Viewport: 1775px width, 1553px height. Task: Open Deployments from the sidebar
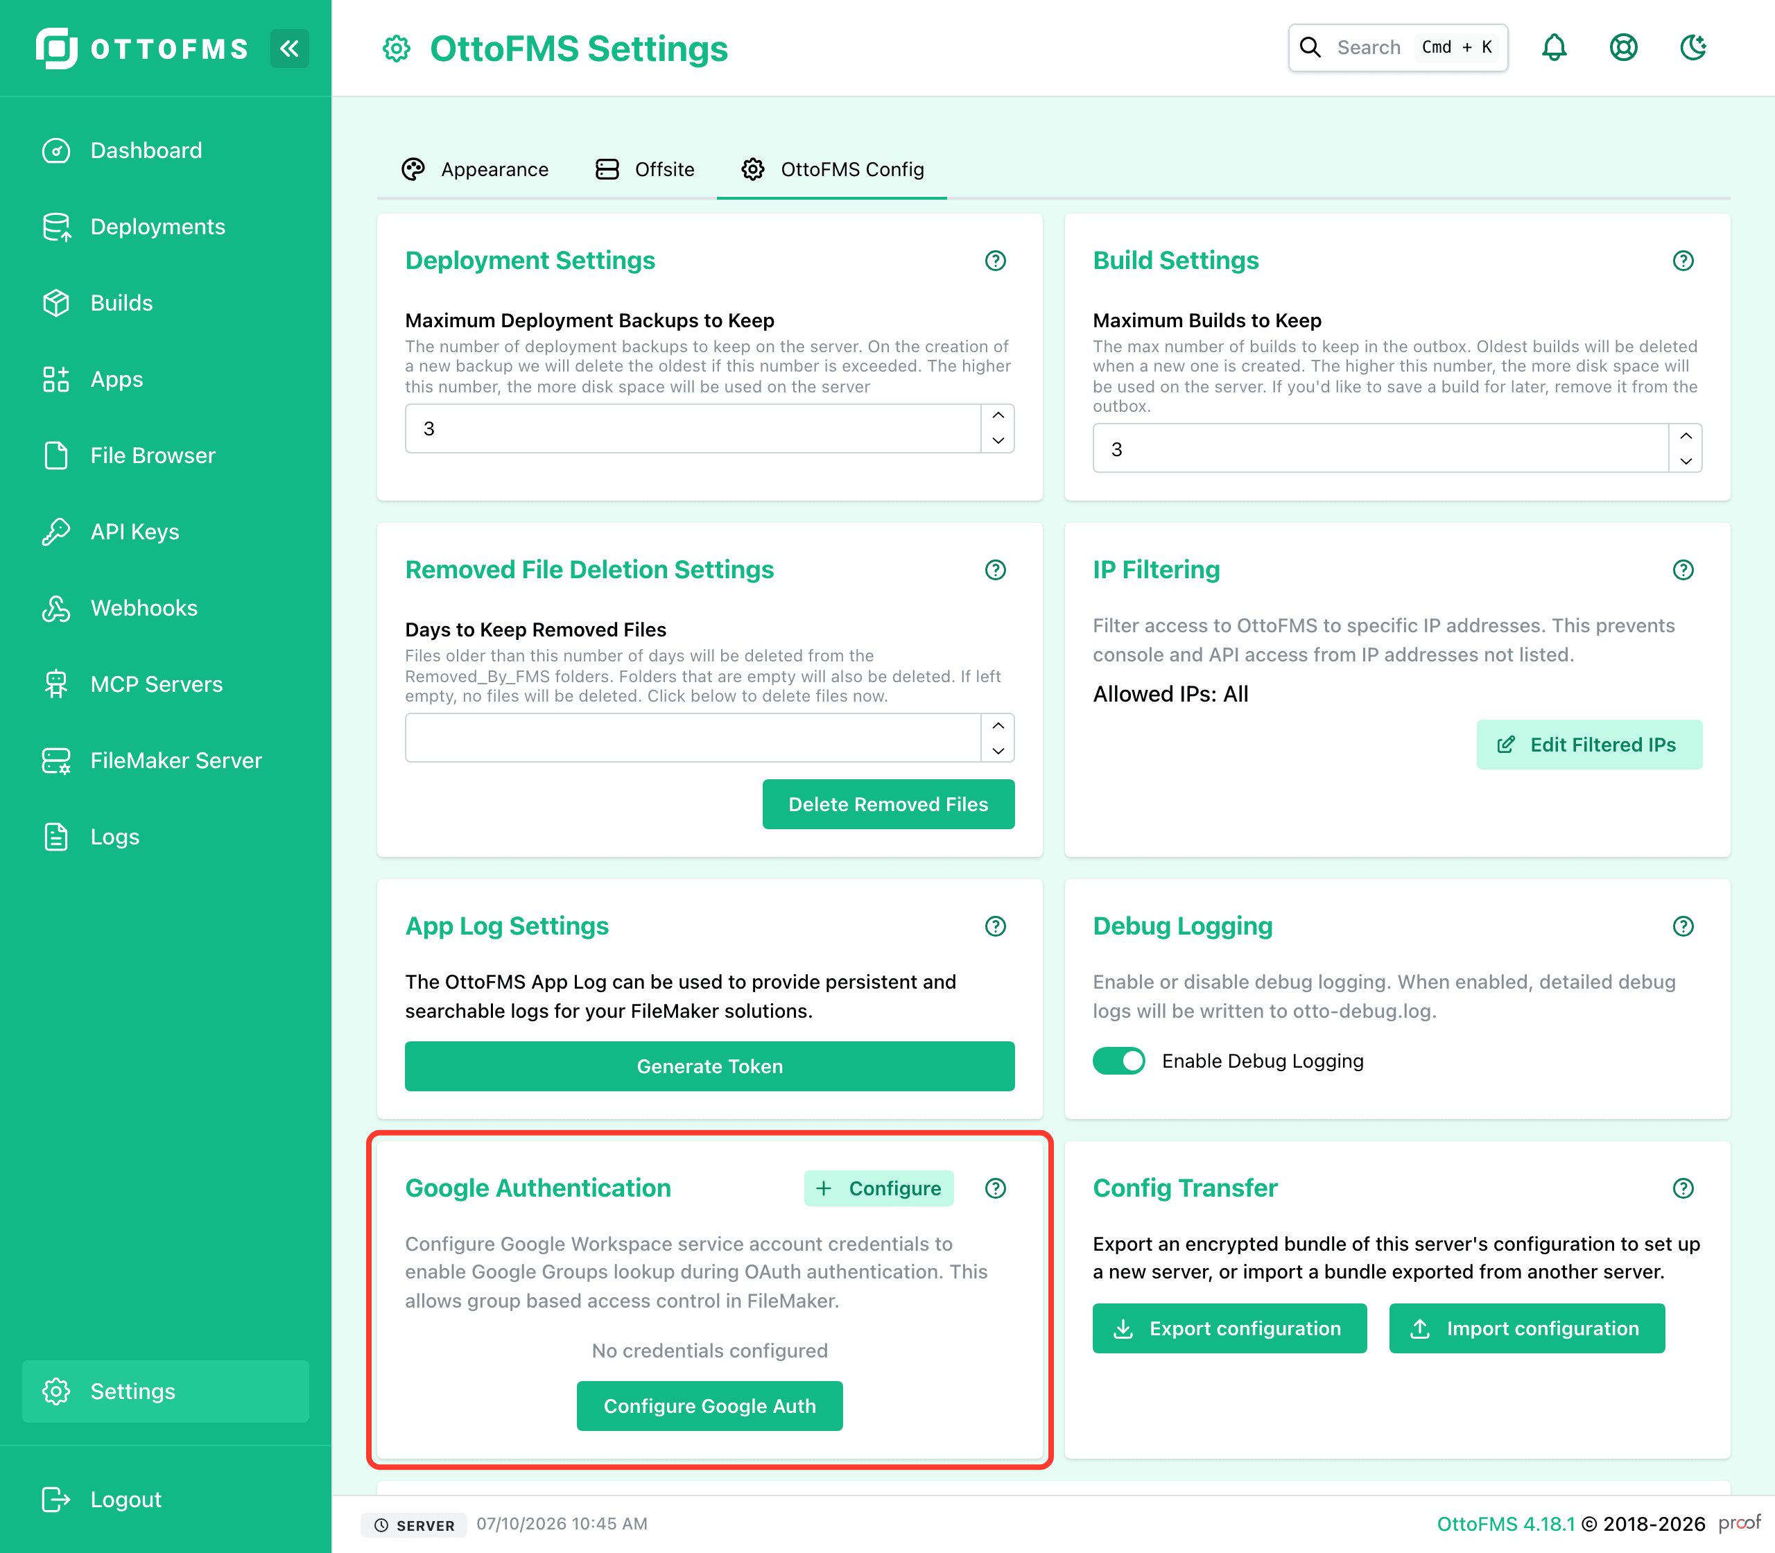point(165,227)
